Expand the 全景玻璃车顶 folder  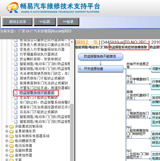pos(7,131)
